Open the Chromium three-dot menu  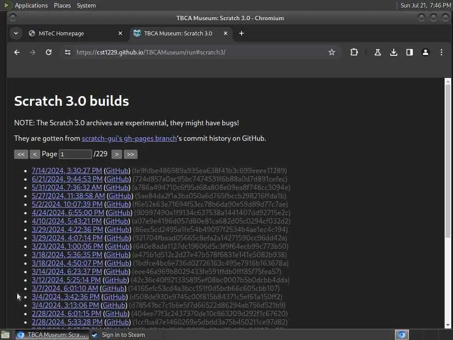tap(441, 52)
